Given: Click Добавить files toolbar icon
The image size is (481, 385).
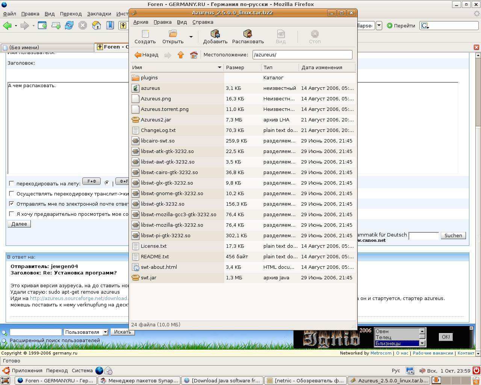Looking at the screenshot, I should click(x=215, y=34).
